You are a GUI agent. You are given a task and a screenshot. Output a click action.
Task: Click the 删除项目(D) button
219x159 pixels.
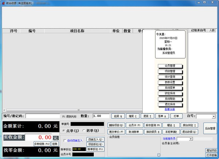click(x=116, y=125)
